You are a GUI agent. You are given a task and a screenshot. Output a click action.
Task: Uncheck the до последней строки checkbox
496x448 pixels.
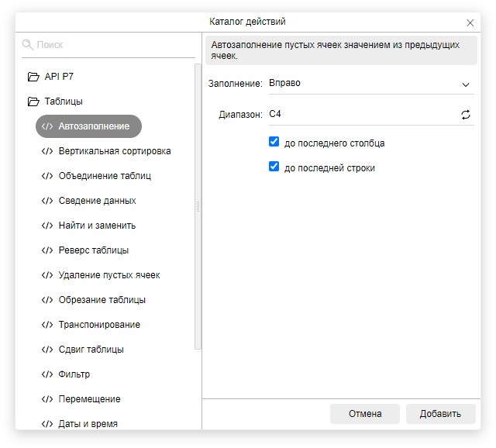click(x=274, y=167)
